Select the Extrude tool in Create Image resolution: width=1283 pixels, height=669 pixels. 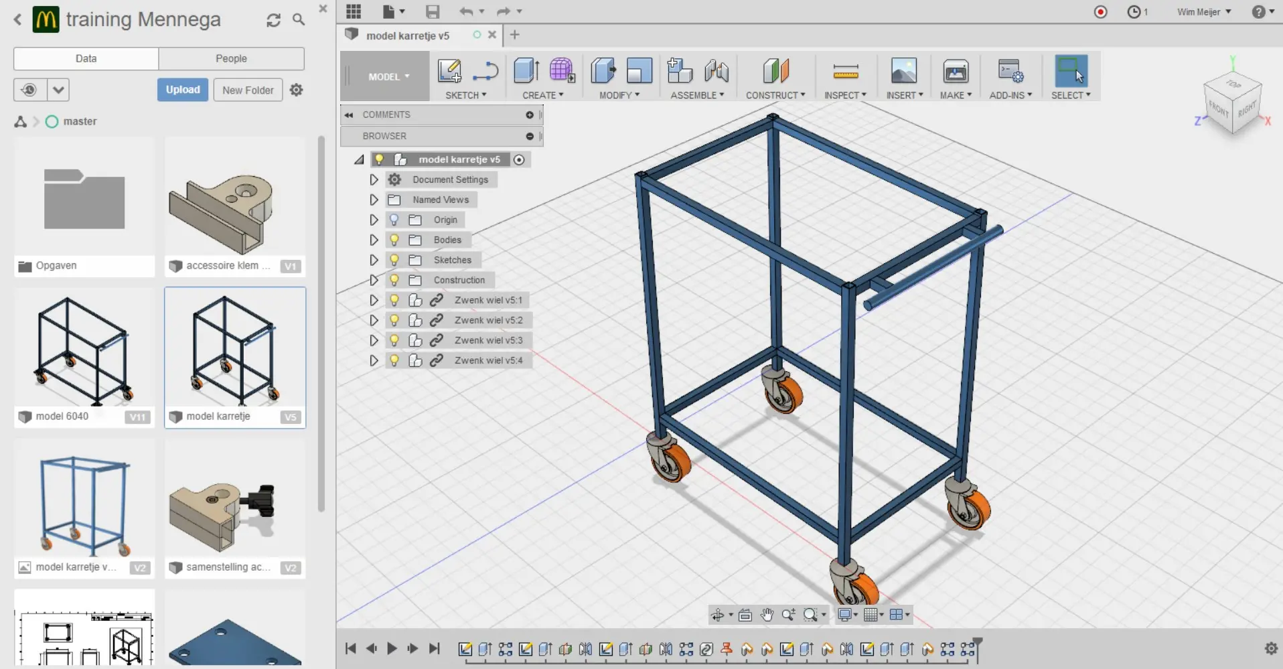(x=526, y=70)
